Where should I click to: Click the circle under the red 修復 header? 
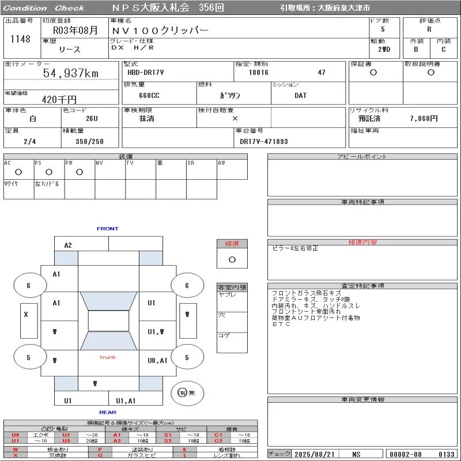[x=232, y=259]
